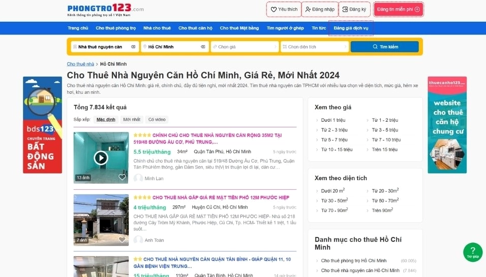Open the Tin tức menu item
Screen dimensions: 486x277
(319, 28)
